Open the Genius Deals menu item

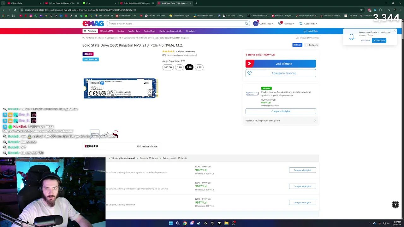coord(150,31)
